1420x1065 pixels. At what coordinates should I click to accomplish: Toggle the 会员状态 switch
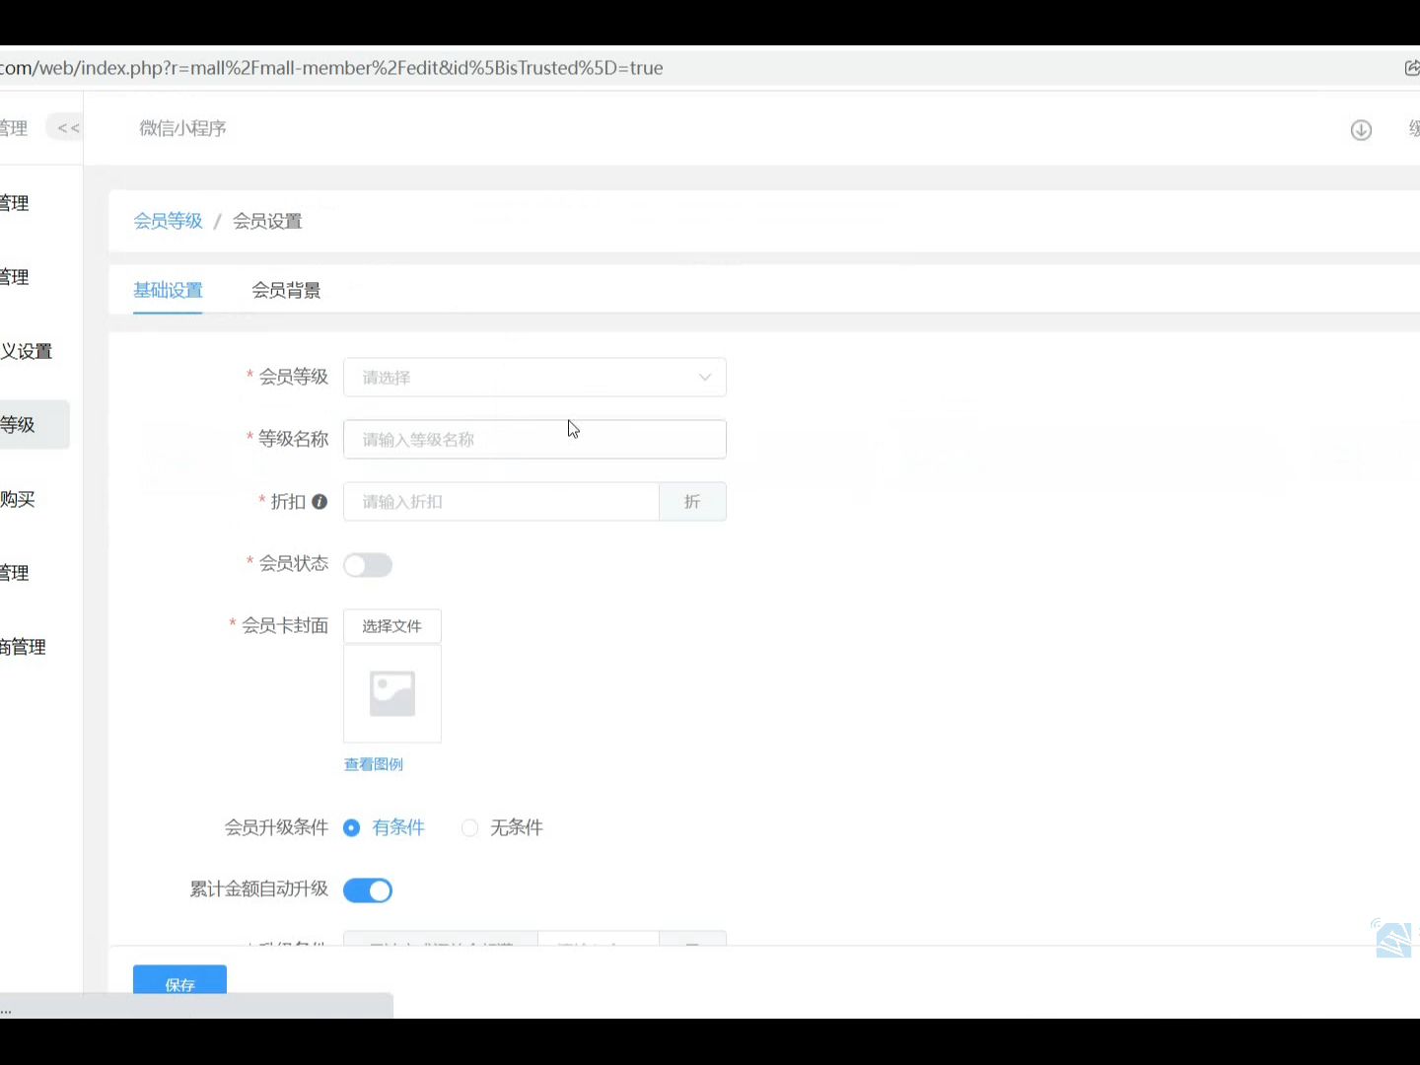(x=368, y=565)
